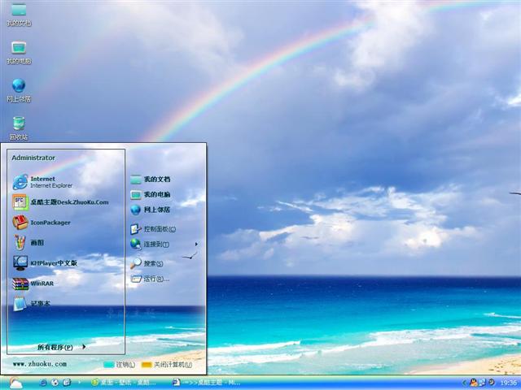Click Internet Explorer quick launch icon
Image resolution: width=521 pixels, height=390 pixels.
coord(43,383)
